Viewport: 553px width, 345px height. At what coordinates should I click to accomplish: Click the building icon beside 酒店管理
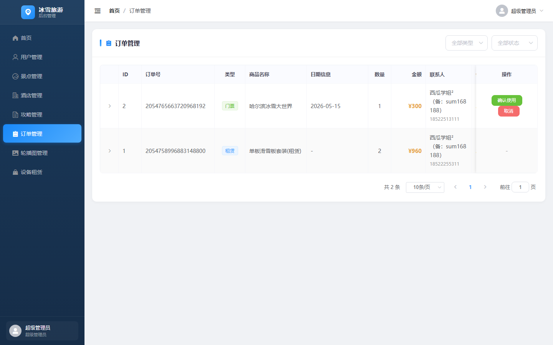click(x=15, y=95)
